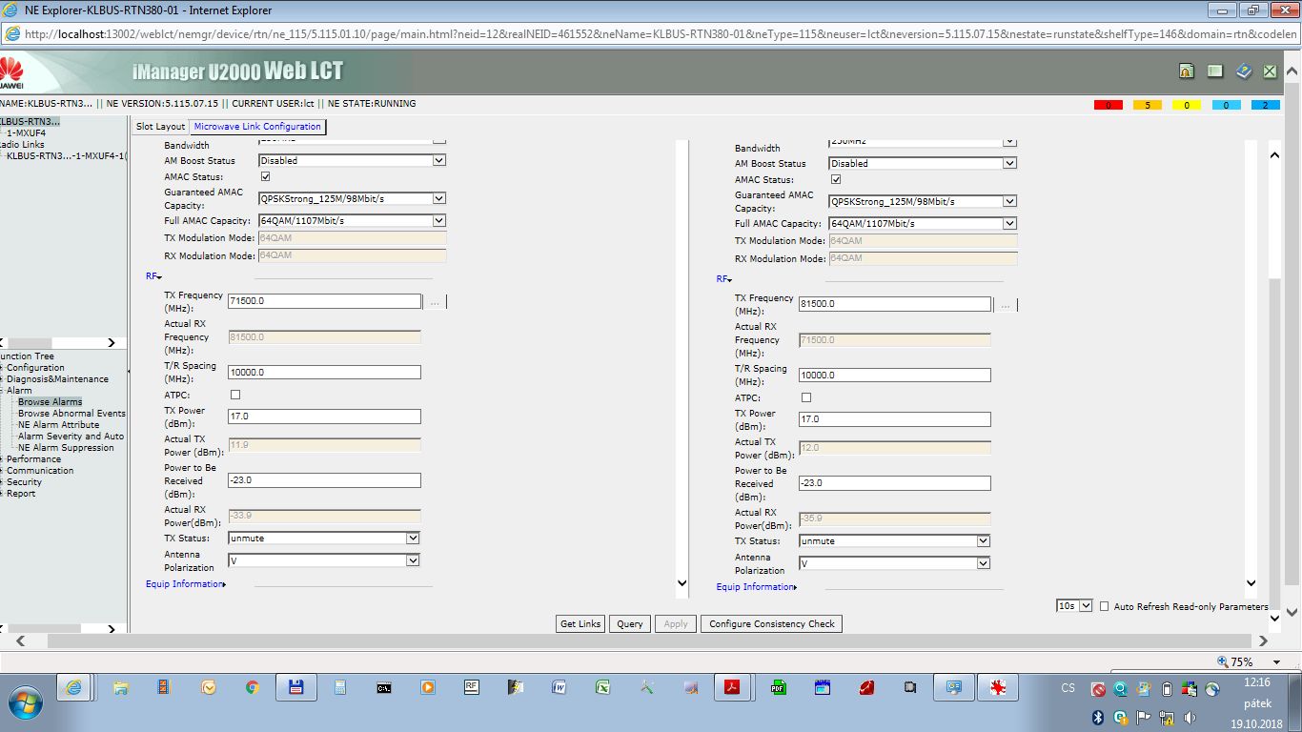Click the Windows Start button
1302x732 pixels.
point(26,702)
